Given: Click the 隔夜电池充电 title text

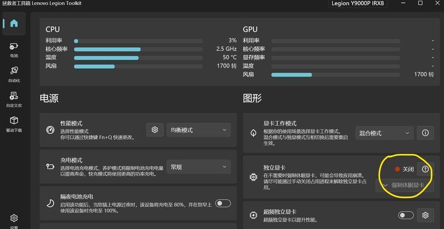Looking at the screenshot, I should pos(76,196).
